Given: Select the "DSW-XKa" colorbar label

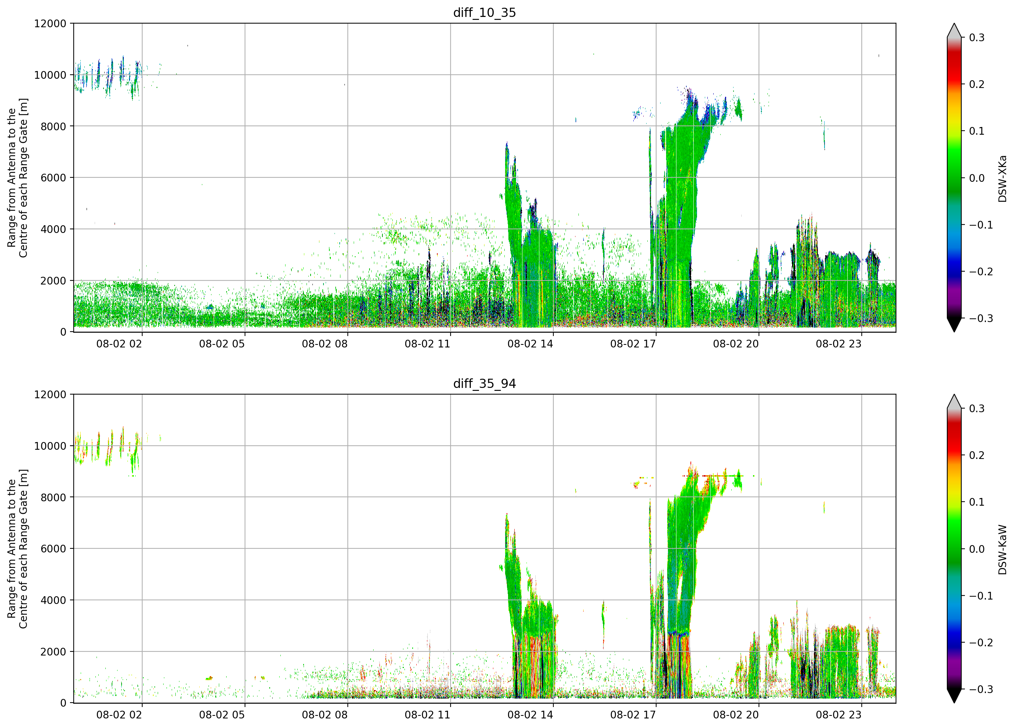Looking at the screenshot, I should pos(1002,179).
